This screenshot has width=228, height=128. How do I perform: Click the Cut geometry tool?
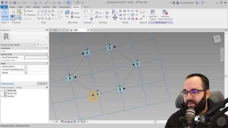[98, 13]
